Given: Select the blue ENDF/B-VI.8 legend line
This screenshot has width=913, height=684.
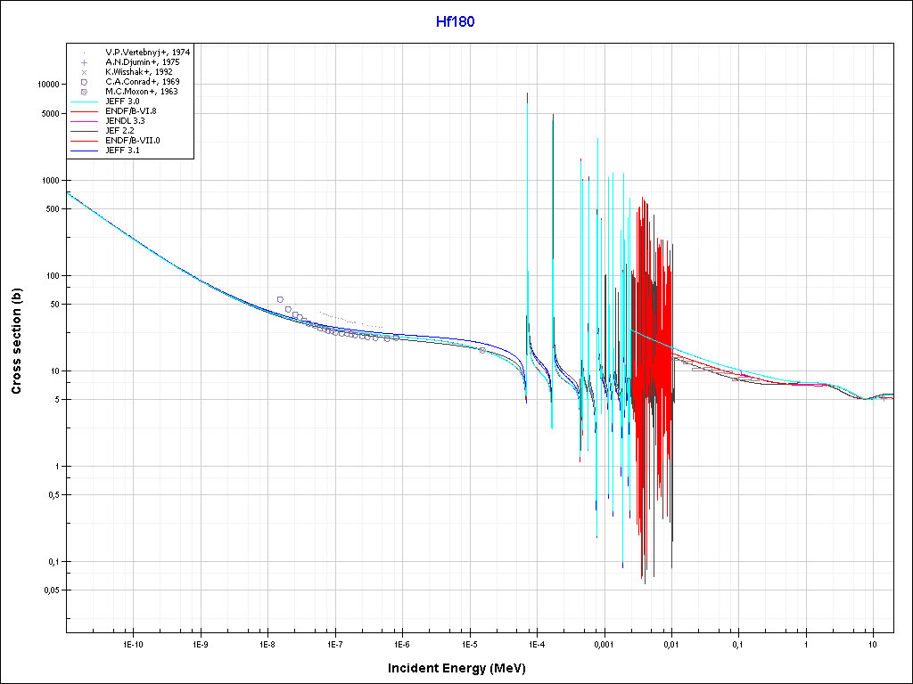Looking at the screenshot, I should point(83,111).
